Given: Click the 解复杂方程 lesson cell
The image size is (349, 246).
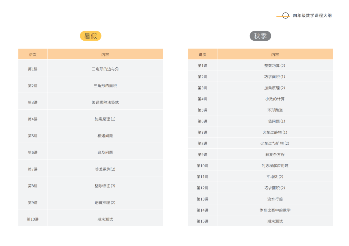Looking at the screenshot, I should click(275, 154).
